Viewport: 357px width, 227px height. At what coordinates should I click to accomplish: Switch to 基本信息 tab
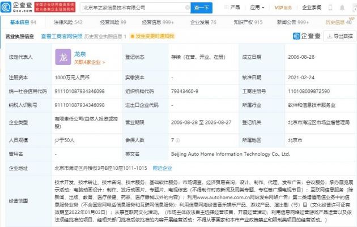point(23,22)
